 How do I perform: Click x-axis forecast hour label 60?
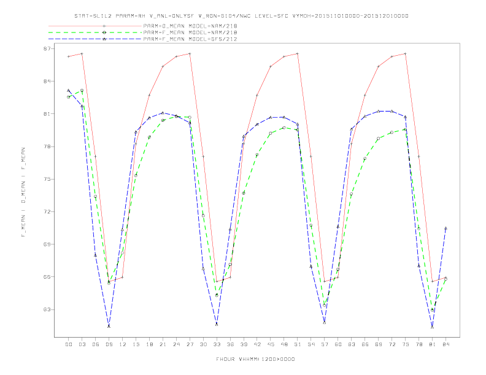coord(338,344)
